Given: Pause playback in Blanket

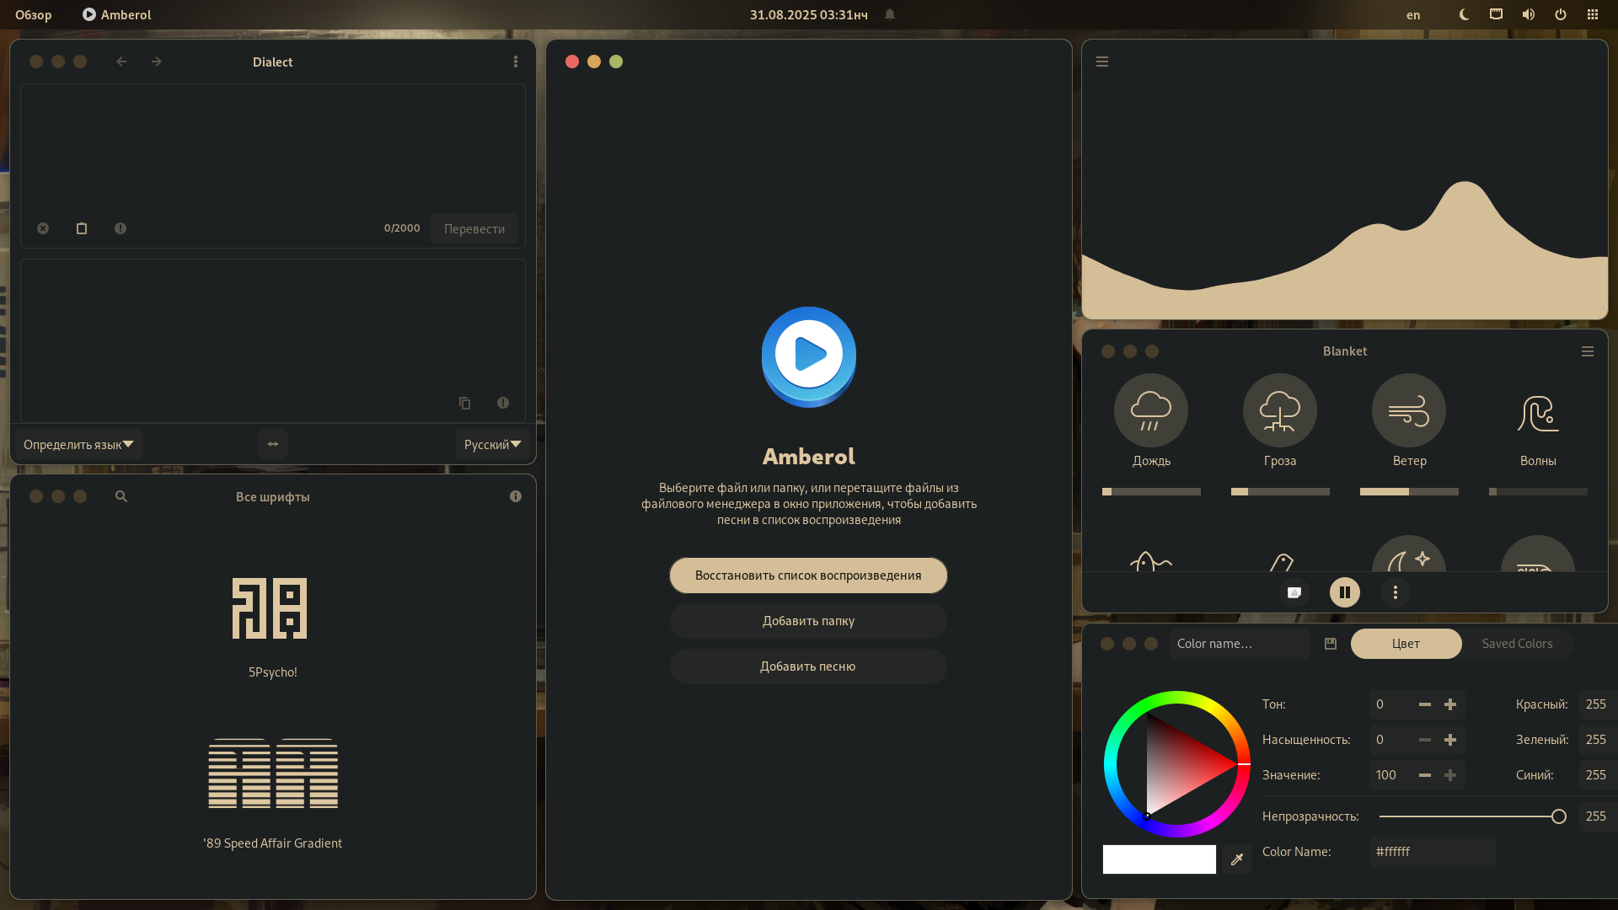Looking at the screenshot, I should click(1344, 592).
